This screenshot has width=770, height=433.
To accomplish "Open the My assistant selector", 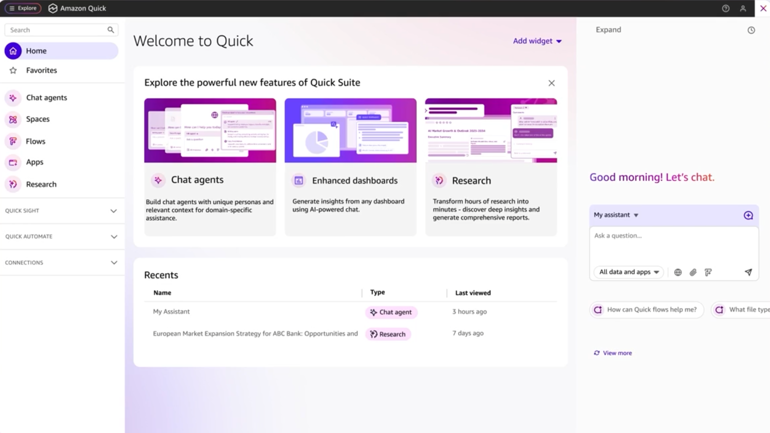I will click(x=616, y=215).
